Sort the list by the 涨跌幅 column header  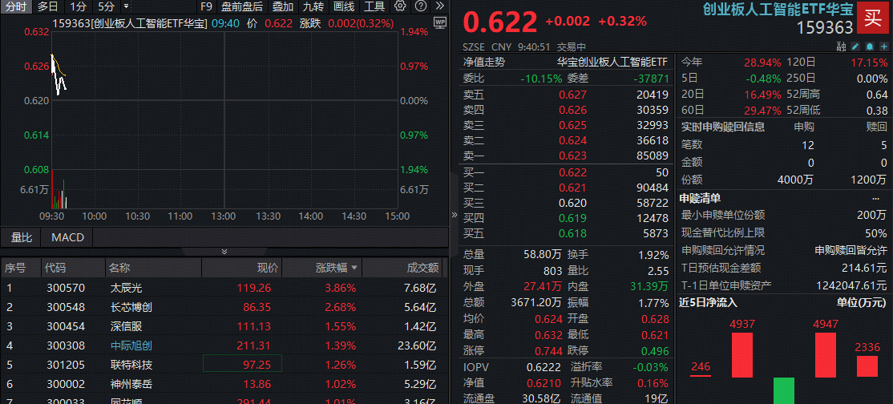tap(337, 268)
